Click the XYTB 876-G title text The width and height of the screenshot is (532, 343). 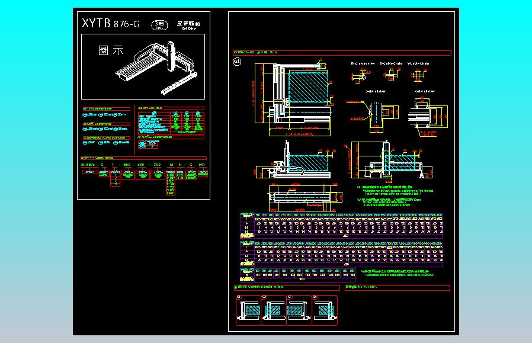111,24
